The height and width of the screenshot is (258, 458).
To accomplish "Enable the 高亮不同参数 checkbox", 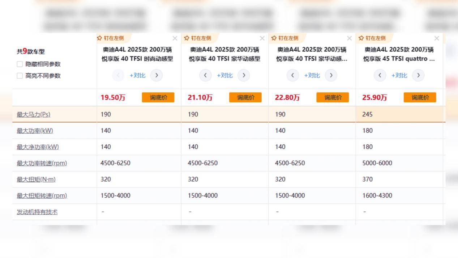I will (20, 75).
